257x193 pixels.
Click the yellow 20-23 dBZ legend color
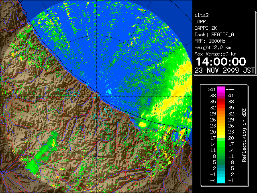click(x=221, y=132)
